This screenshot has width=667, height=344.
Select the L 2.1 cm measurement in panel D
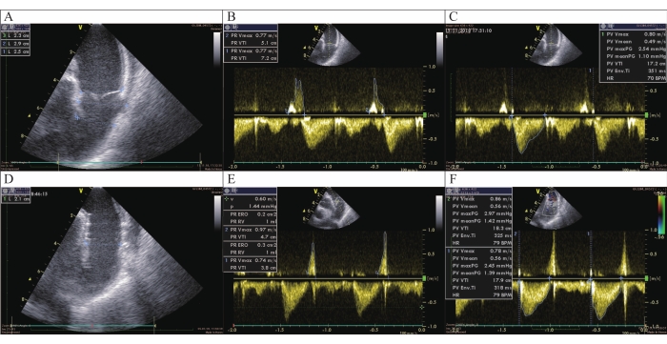(x=16, y=198)
